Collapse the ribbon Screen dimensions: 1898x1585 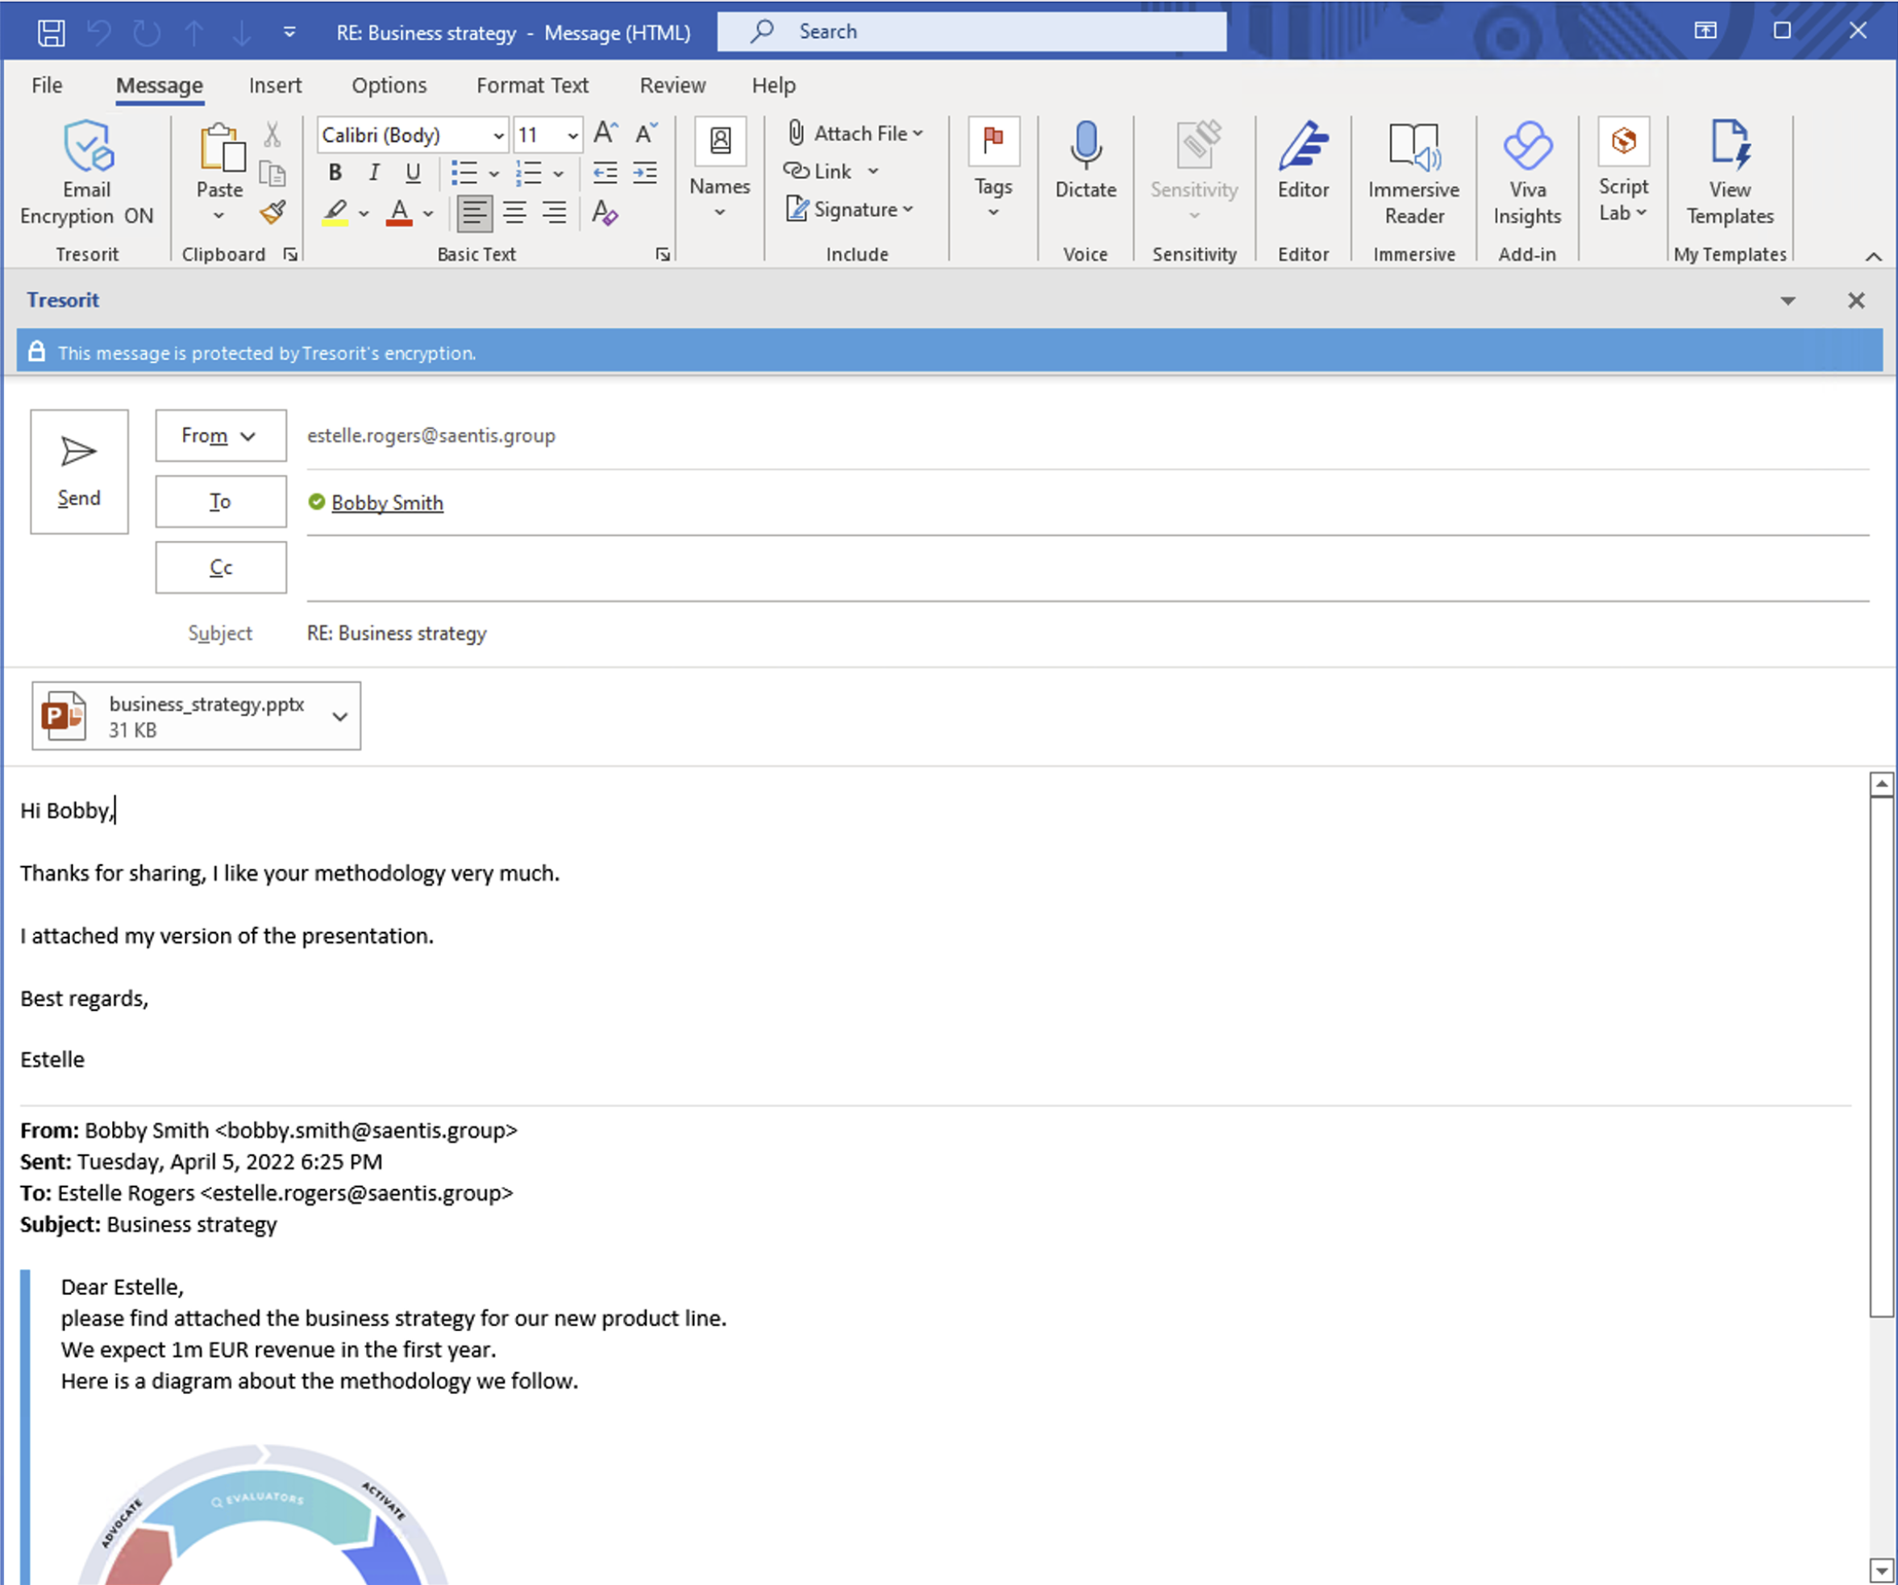1874,257
